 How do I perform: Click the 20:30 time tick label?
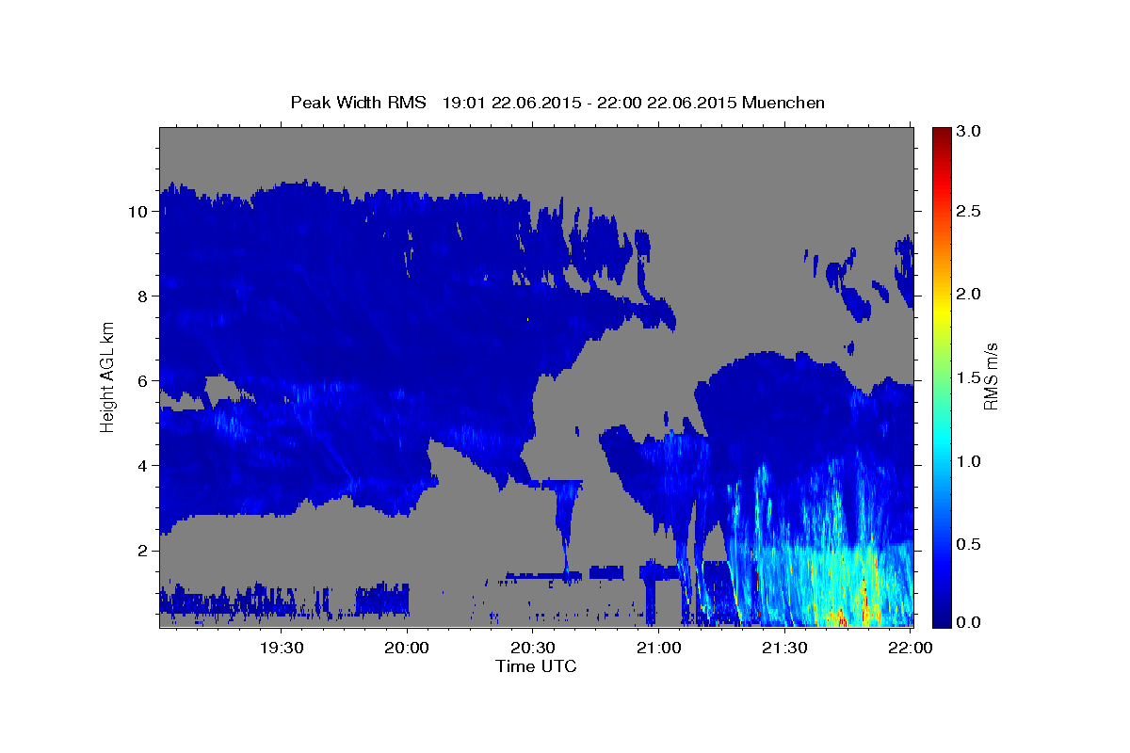[x=533, y=648]
